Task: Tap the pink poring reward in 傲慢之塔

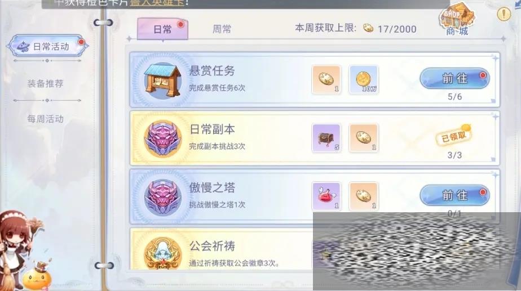Action: click(x=326, y=196)
